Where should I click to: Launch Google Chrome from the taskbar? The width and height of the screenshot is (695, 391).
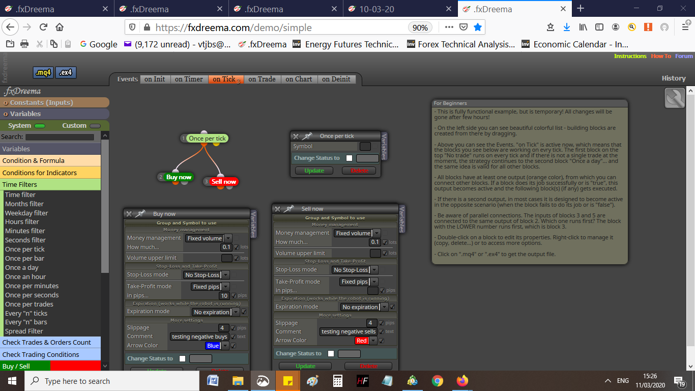pos(437,381)
